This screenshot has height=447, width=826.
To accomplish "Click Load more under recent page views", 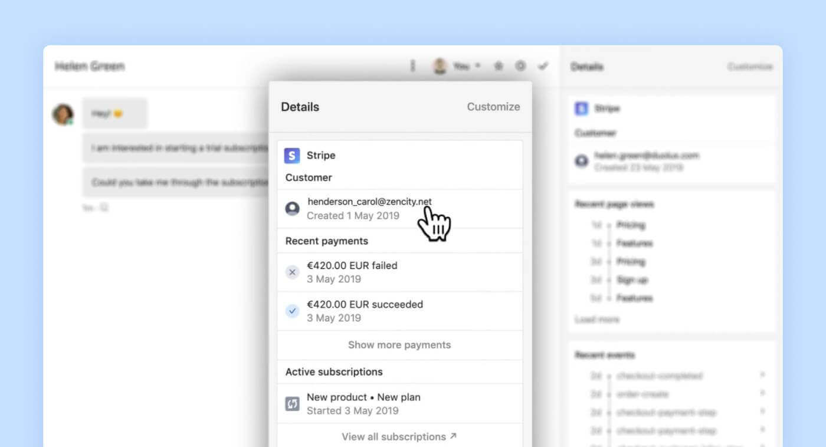I will 597,320.
